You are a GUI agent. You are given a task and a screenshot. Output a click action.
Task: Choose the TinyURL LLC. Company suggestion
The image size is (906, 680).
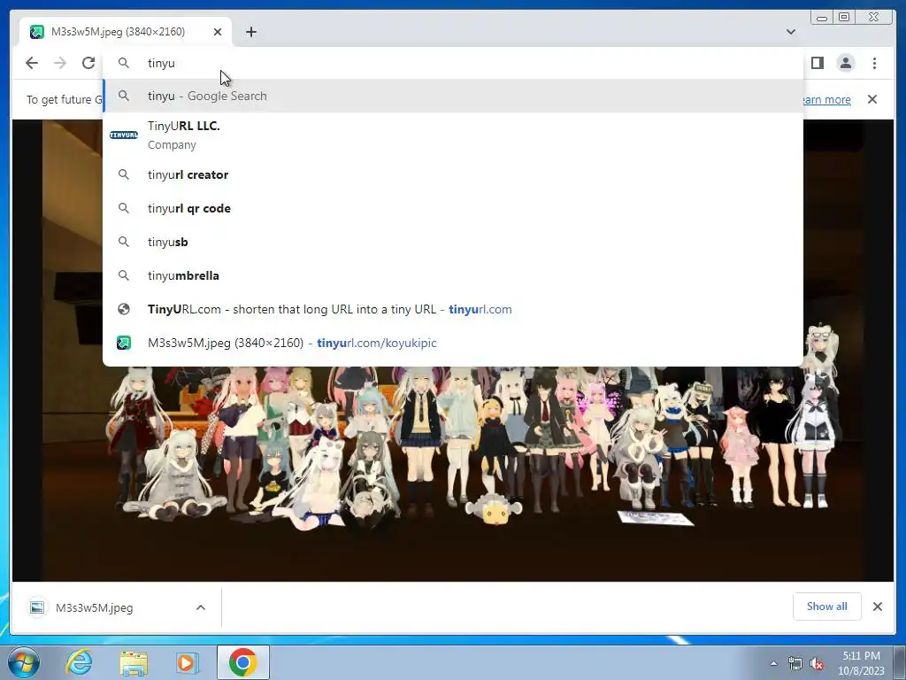point(453,135)
